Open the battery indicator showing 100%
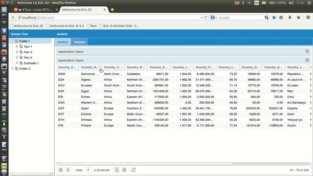 [x=277, y=3]
